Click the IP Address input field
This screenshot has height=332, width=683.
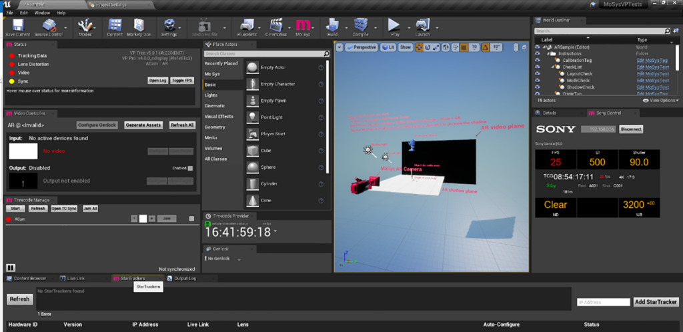coord(603,302)
